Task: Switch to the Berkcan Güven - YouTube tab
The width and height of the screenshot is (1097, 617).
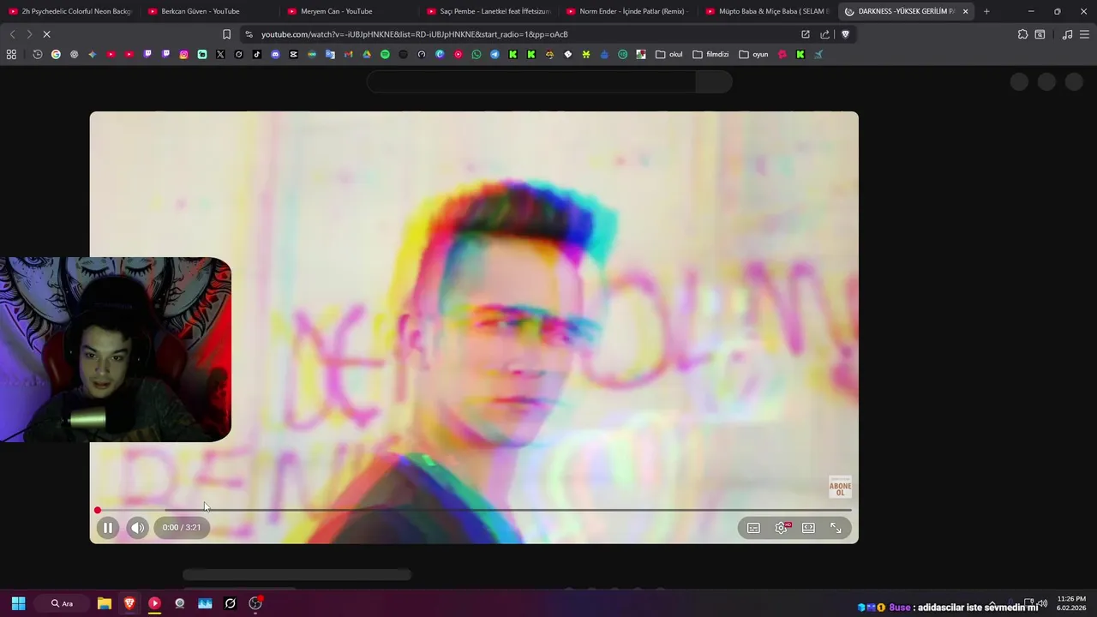Action: coord(209,11)
